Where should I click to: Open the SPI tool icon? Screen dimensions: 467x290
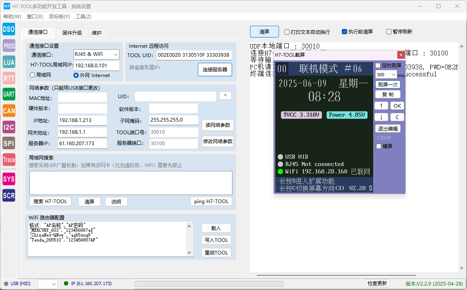[9, 143]
